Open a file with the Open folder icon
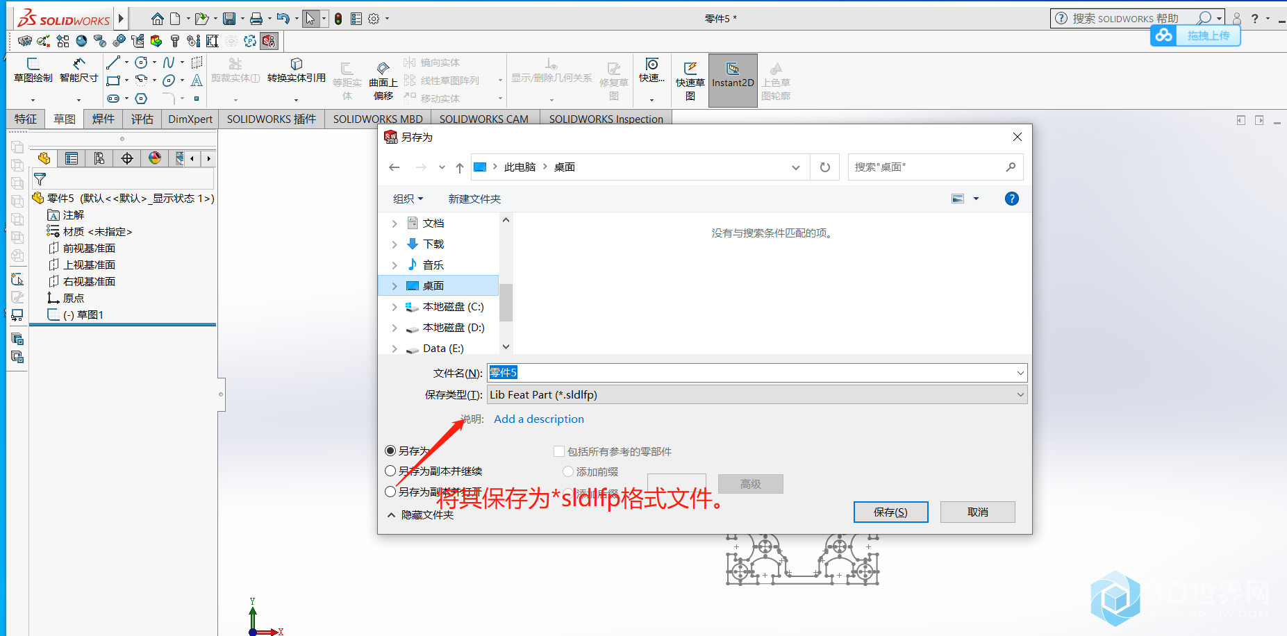Image resolution: width=1287 pixels, height=636 pixels. tap(201, 19)
